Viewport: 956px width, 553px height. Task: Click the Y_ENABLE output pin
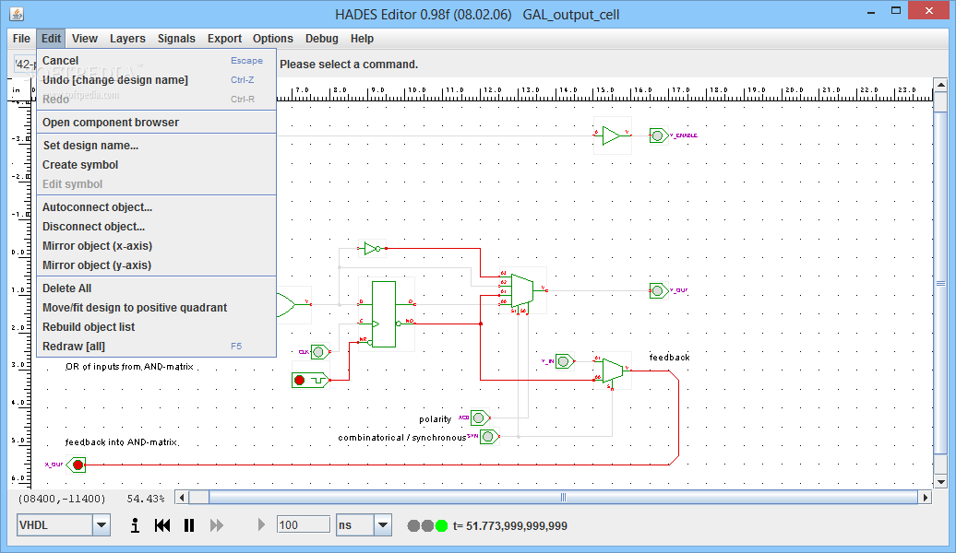click(x=659, y=135)
